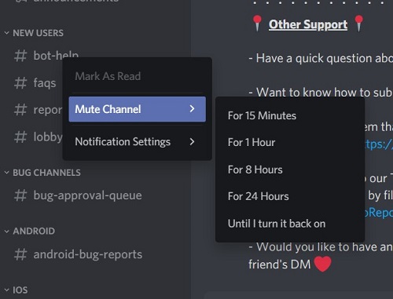This screenshot has height=299, width=393.
Task: Click the hash icon next to faqs
Action: point(20,83)
